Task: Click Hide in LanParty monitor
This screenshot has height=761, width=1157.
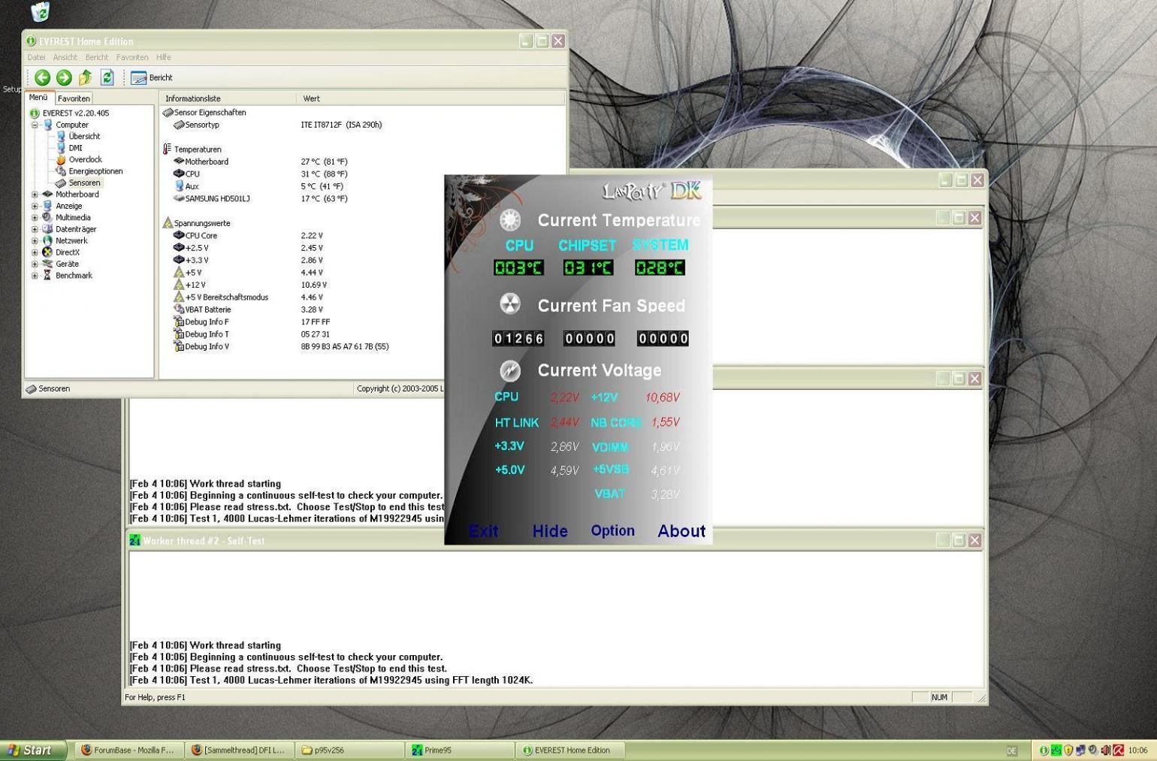Action: coord(550,531)
